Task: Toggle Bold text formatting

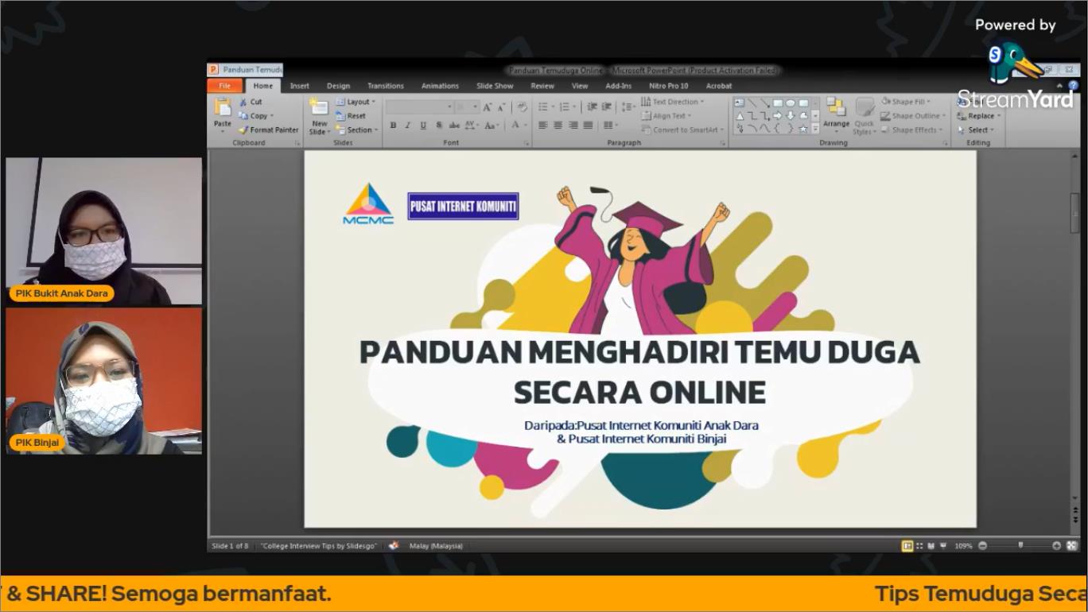Action: tap(393, 126)
